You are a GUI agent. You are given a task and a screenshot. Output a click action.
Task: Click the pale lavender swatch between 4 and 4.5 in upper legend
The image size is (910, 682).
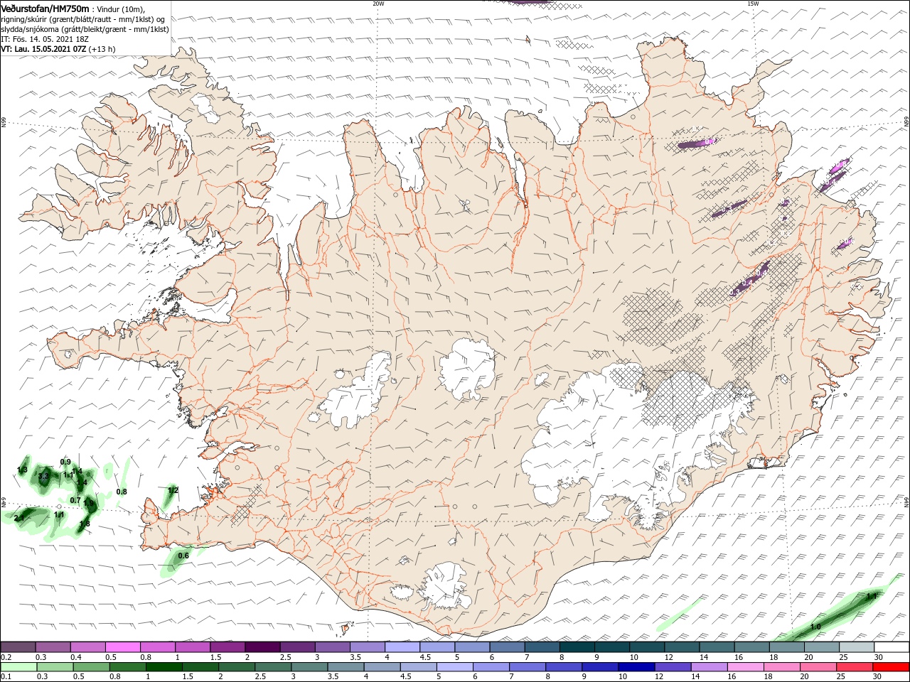click(x=402, y=647)
